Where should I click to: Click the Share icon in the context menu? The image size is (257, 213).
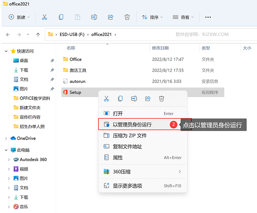[x=148, y=99]
